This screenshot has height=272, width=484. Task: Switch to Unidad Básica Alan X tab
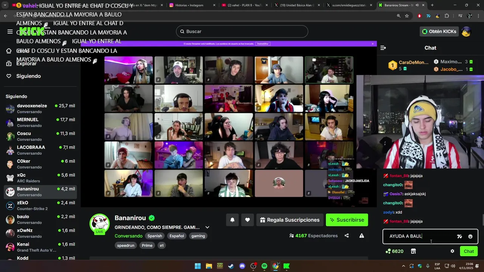pyautogui.click(x=297, y=5)
